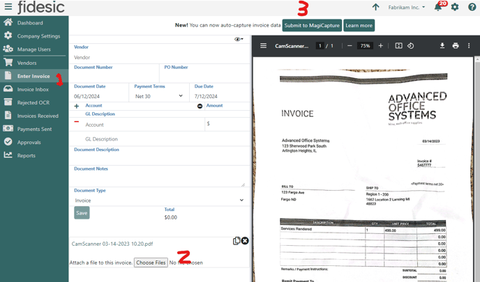Image resolution: width=480 pixels, height=282 pixels.
Task: Toggle field visibility eye dropdown
Action: pyautogui.click(x=239, y=39)
